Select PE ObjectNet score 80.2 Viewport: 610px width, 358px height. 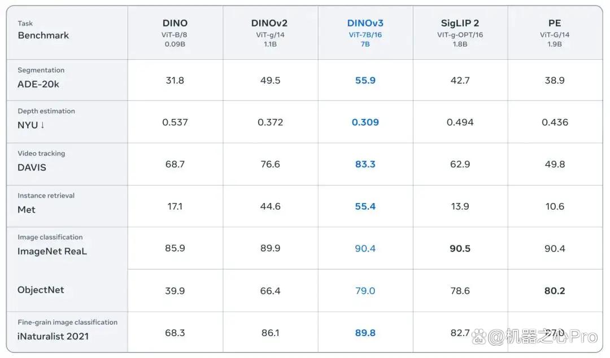tap(555, 291)
